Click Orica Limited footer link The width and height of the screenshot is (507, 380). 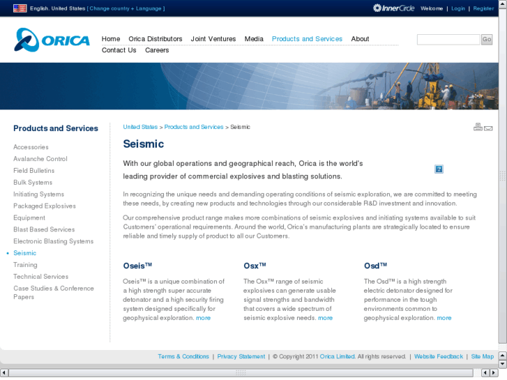(338, 356)
